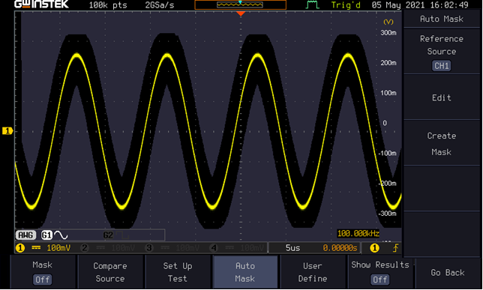Image resolution: width=483 pixels, height=290 pixels.
Task: Click the (V) unit label
Action: coord(388,22)
